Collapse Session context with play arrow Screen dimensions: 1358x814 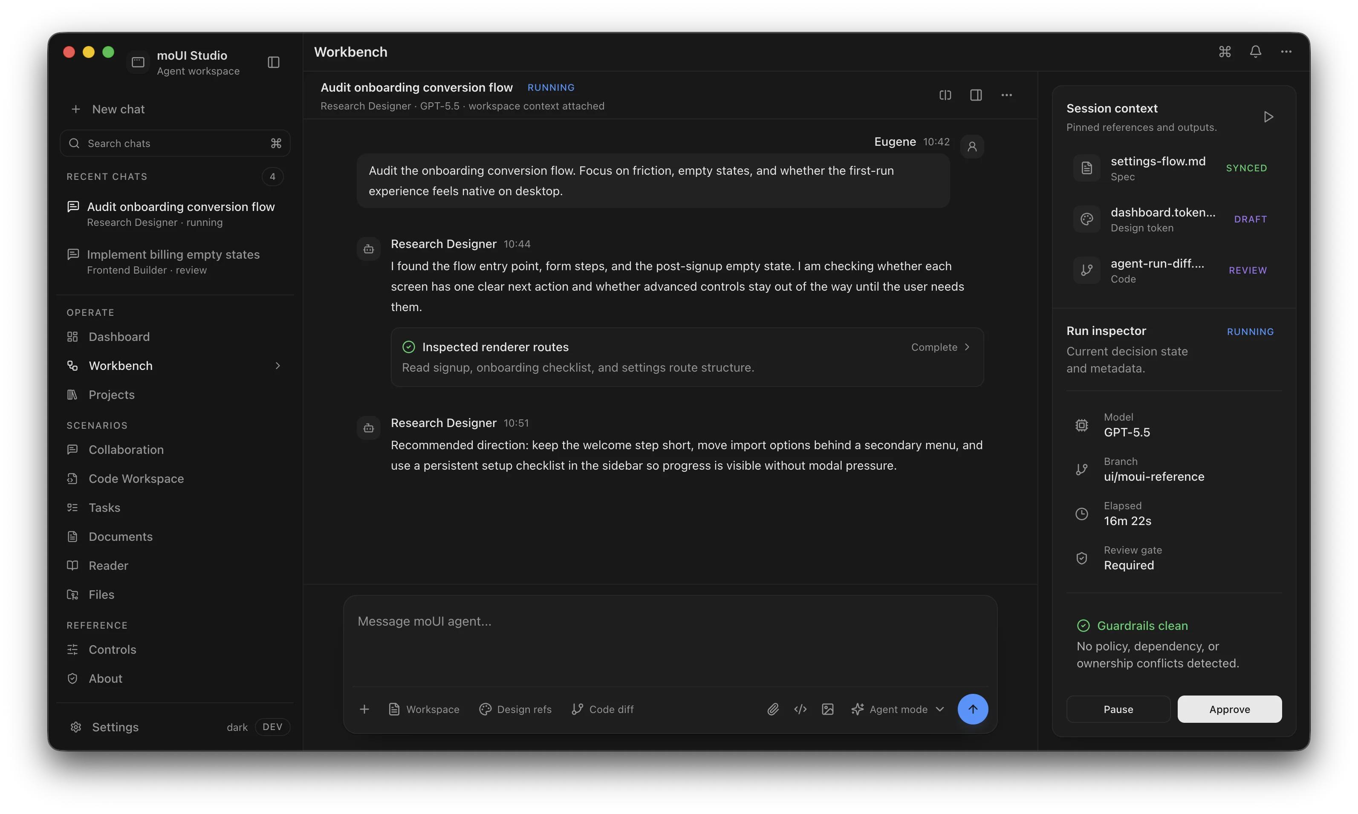point(1268,117)
